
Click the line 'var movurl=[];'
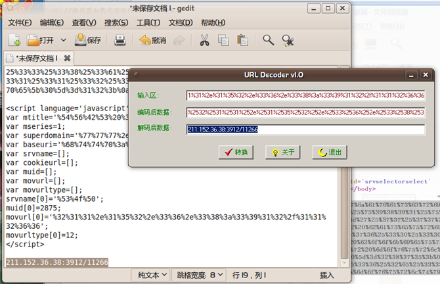(35, 181)
